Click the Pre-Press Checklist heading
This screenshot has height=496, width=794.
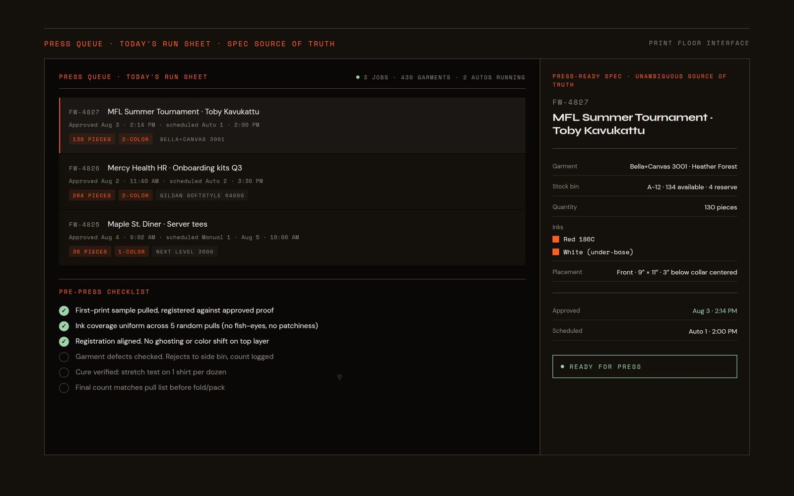point(104,292)
